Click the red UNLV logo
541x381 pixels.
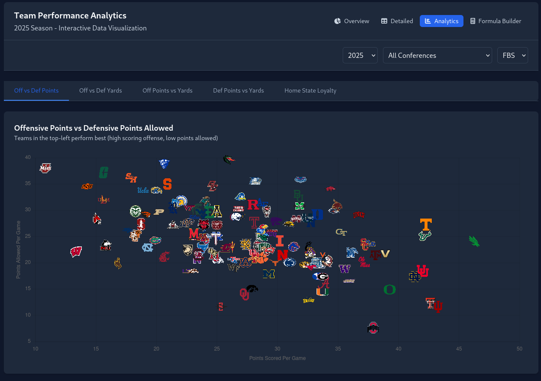point(359,215)
